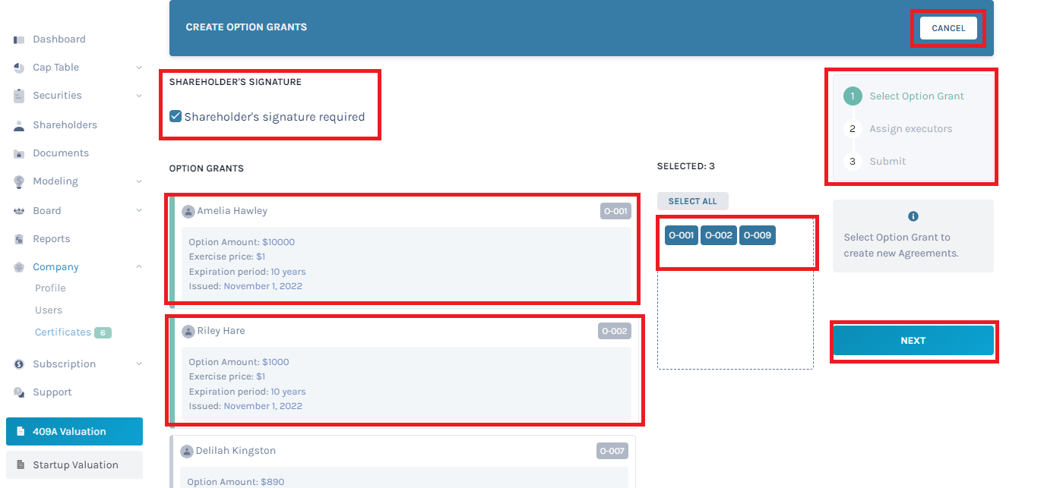
Task: Cancel creating option grants
Action: tap(948, 27)
